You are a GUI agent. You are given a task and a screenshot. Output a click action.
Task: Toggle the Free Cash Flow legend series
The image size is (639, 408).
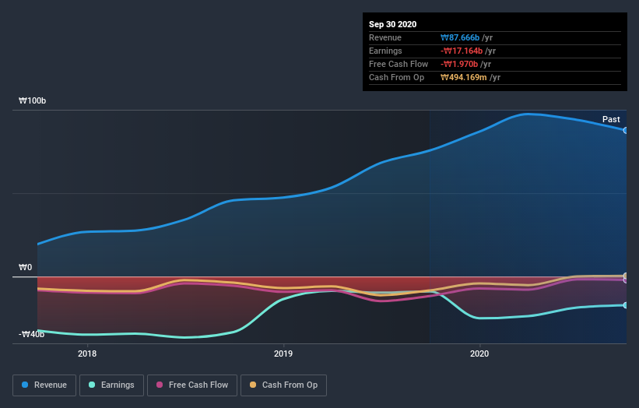coord(192,385)
